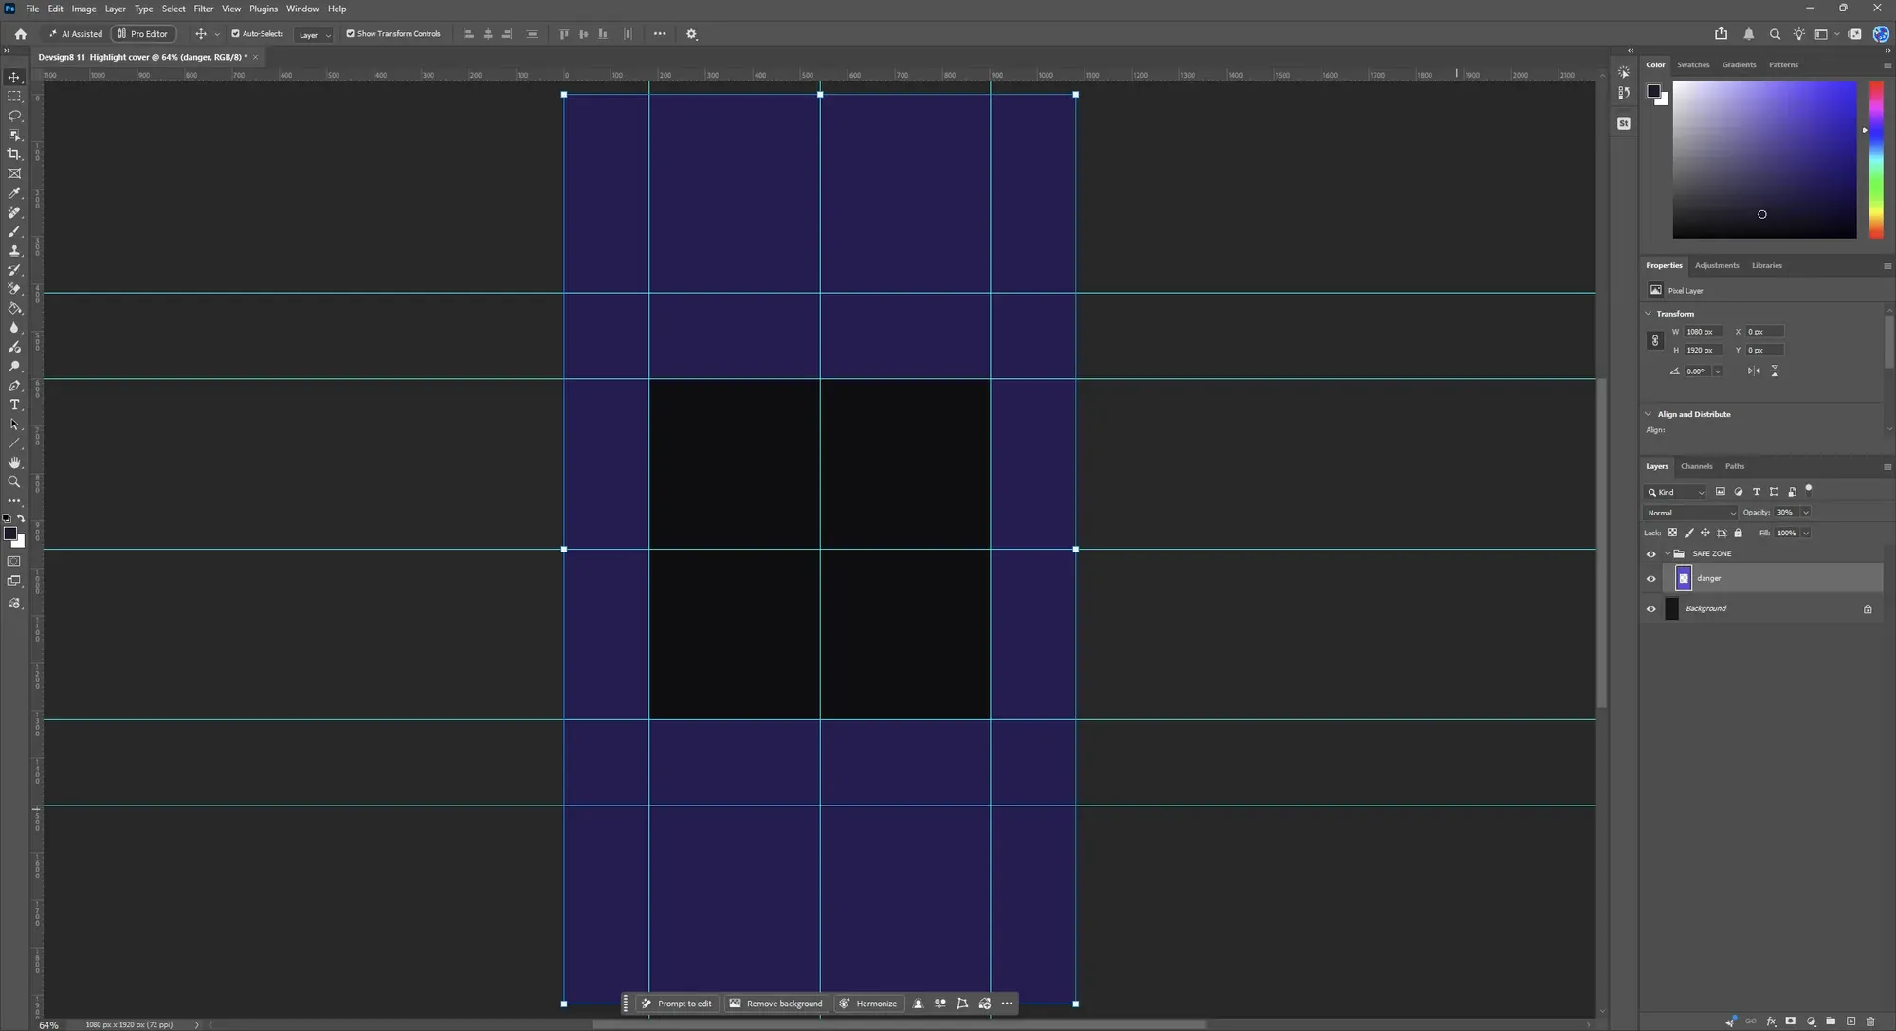The image size is (1896, 1031).
Task: Hide the SAFE ZONE group
Action: click(x=1651, y=554)
